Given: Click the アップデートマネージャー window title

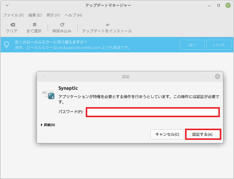Looking at the screenshot, I should point(108,6).
